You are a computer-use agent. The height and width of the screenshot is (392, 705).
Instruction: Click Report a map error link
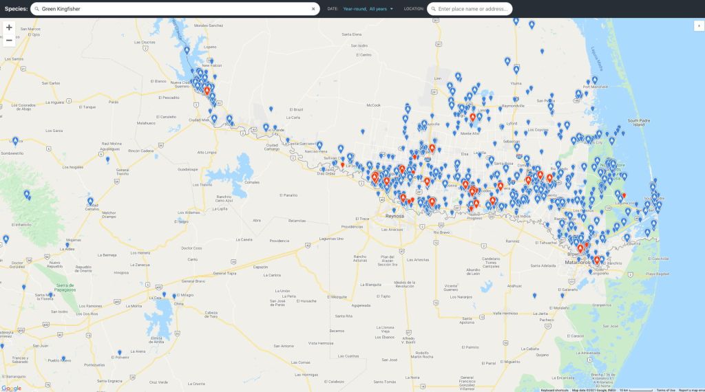691,390
